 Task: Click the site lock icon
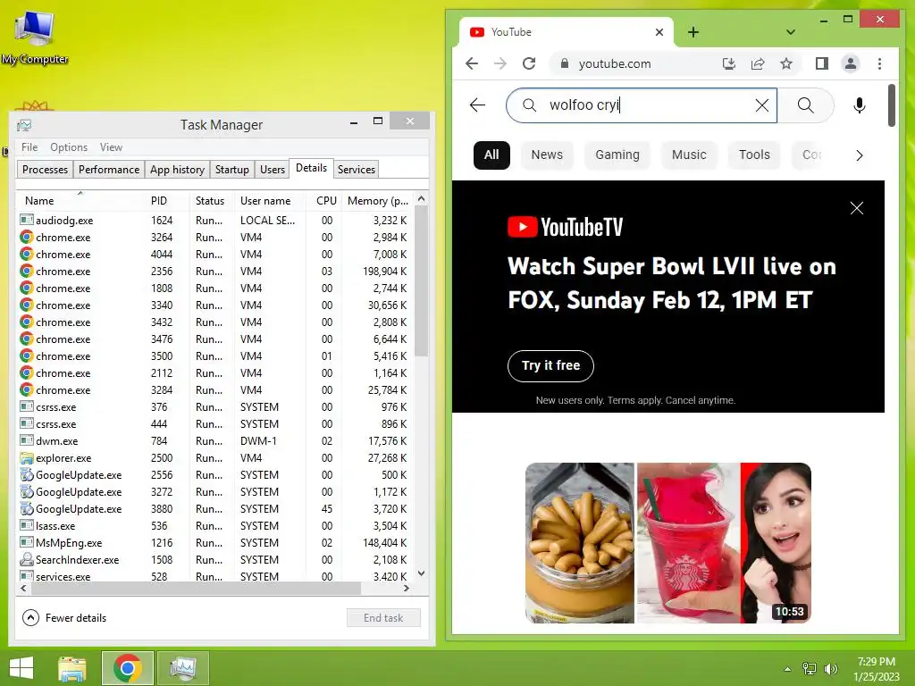[565, 63]
